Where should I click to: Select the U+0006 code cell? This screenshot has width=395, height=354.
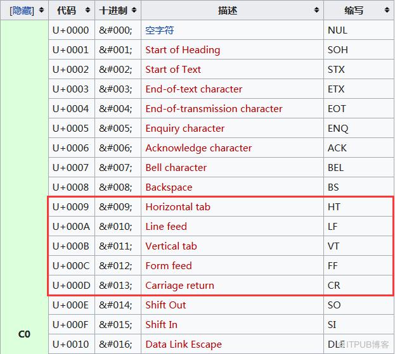point(72,148)
